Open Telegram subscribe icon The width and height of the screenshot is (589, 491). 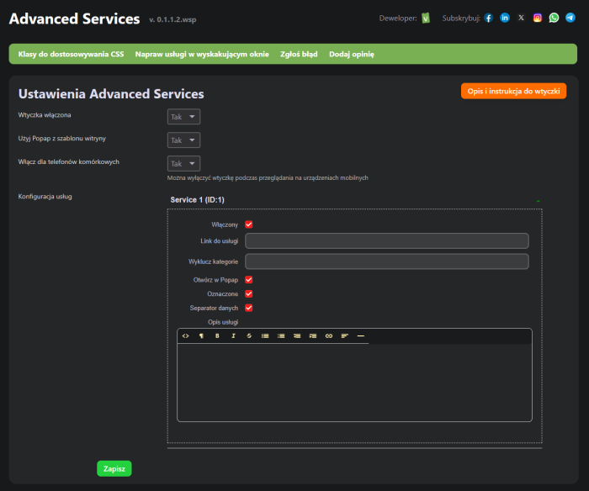coord(570,18)
